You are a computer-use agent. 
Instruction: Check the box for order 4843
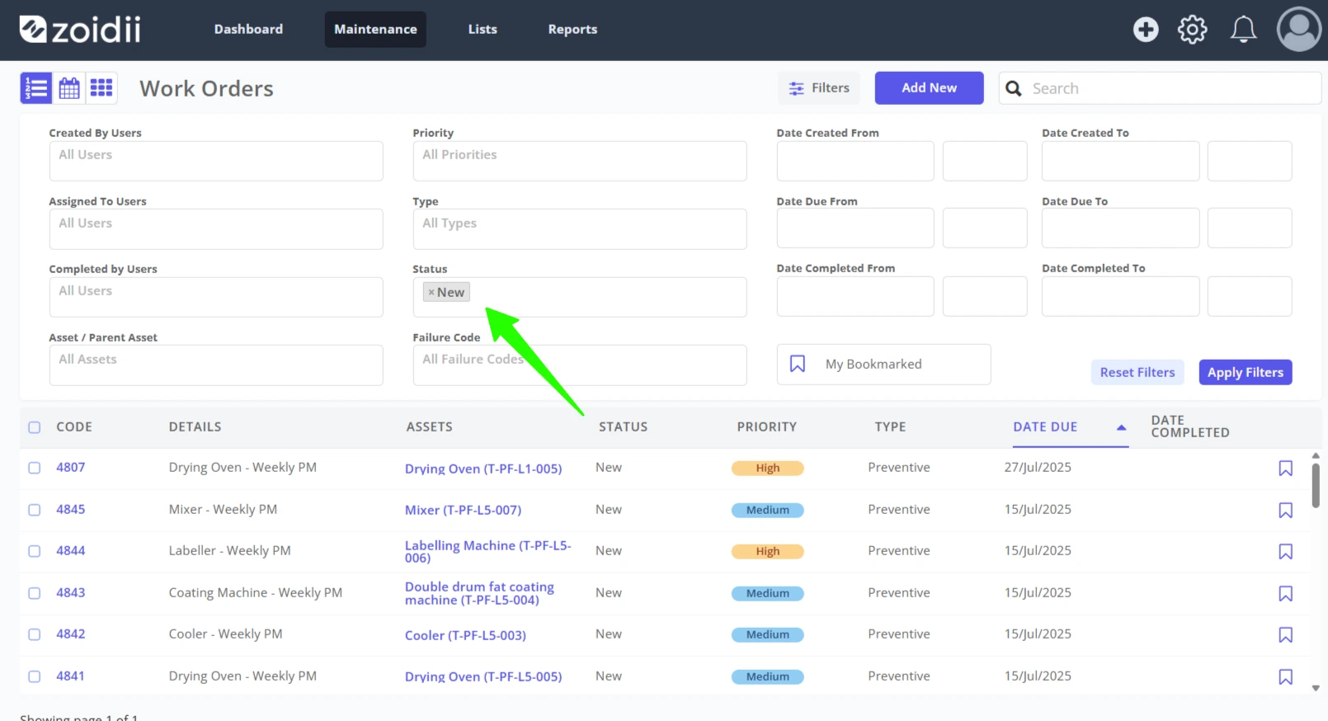[x=35, y=593]
